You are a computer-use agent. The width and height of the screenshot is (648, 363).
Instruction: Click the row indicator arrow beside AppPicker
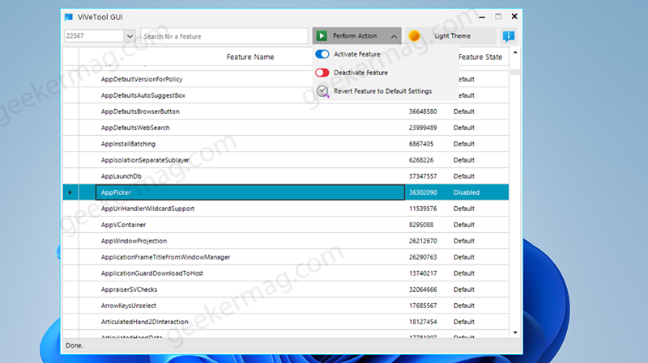click(x=70, y=192)
